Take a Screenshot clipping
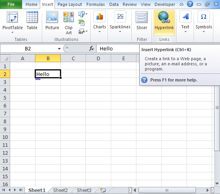This screenshot has height=194, width=220. (81, 31)
